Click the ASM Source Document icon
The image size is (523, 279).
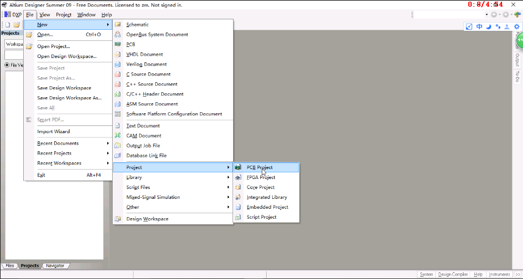[118, 104]
